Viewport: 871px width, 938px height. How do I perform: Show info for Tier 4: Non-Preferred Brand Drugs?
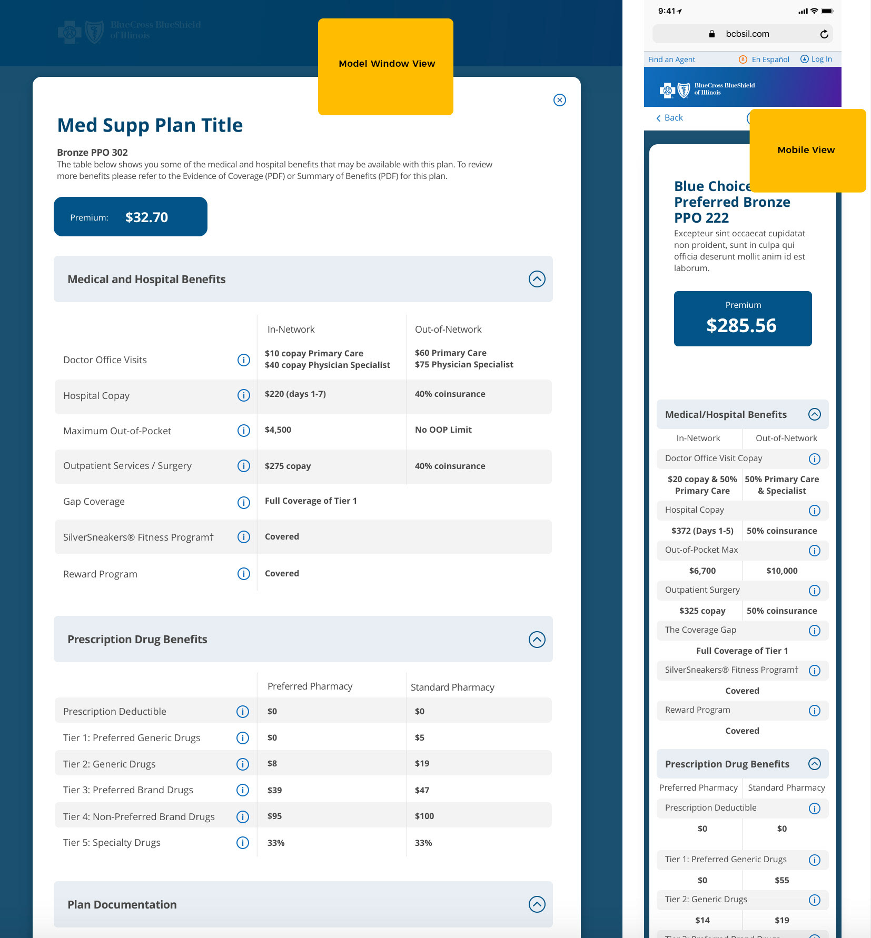[242, 816]
